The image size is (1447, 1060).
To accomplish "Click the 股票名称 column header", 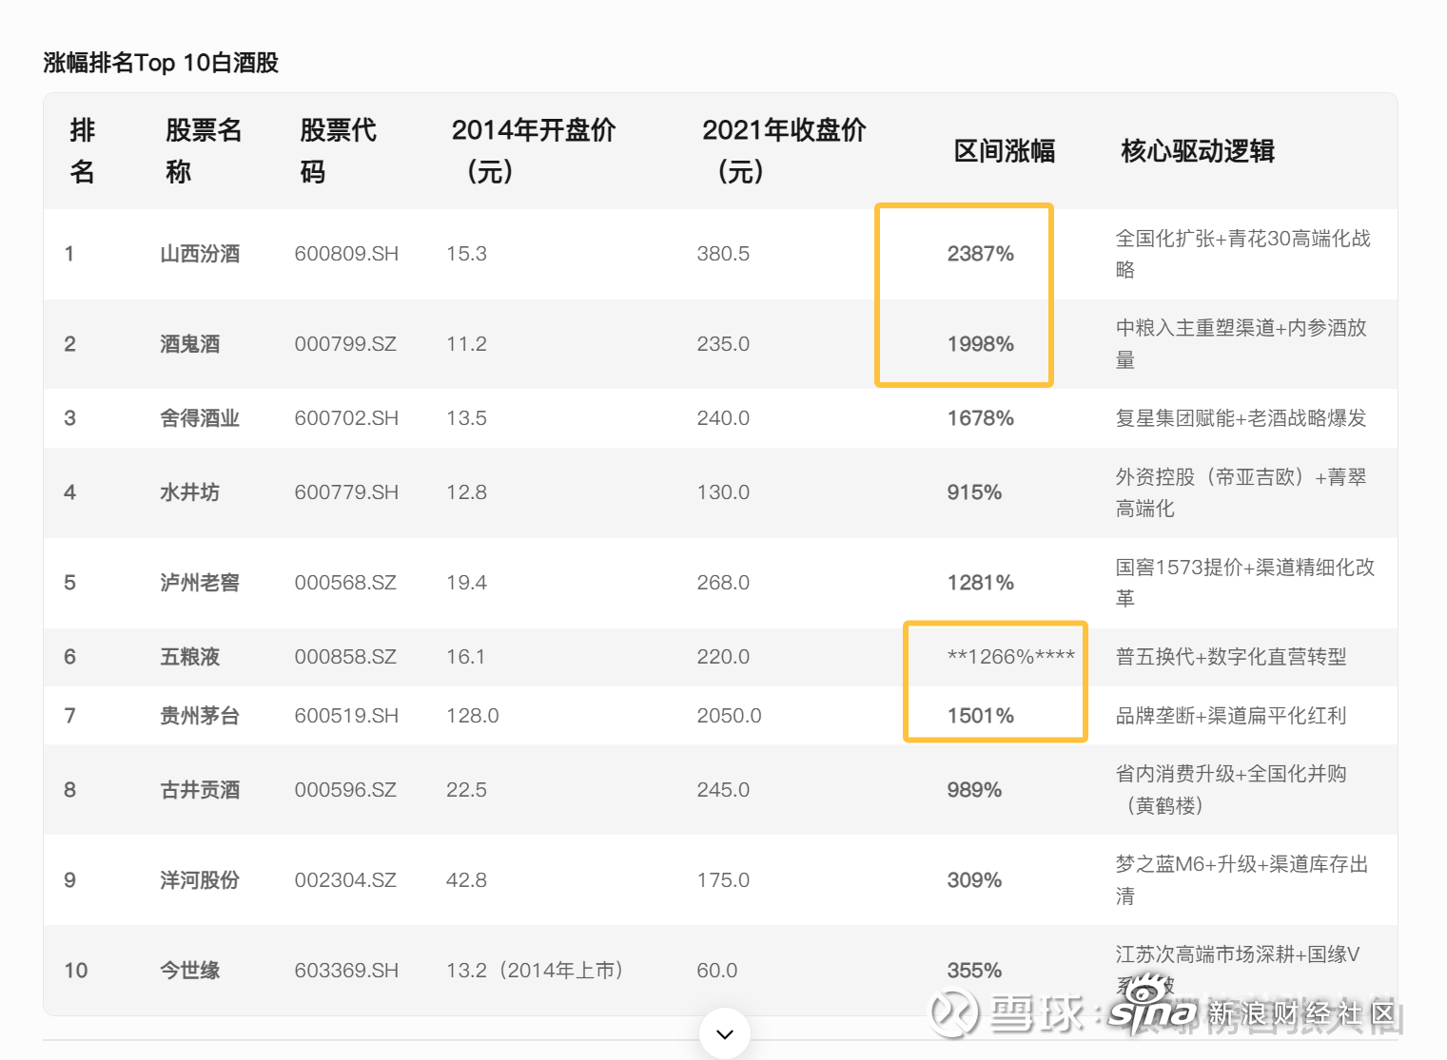I will tap(204, 151).
